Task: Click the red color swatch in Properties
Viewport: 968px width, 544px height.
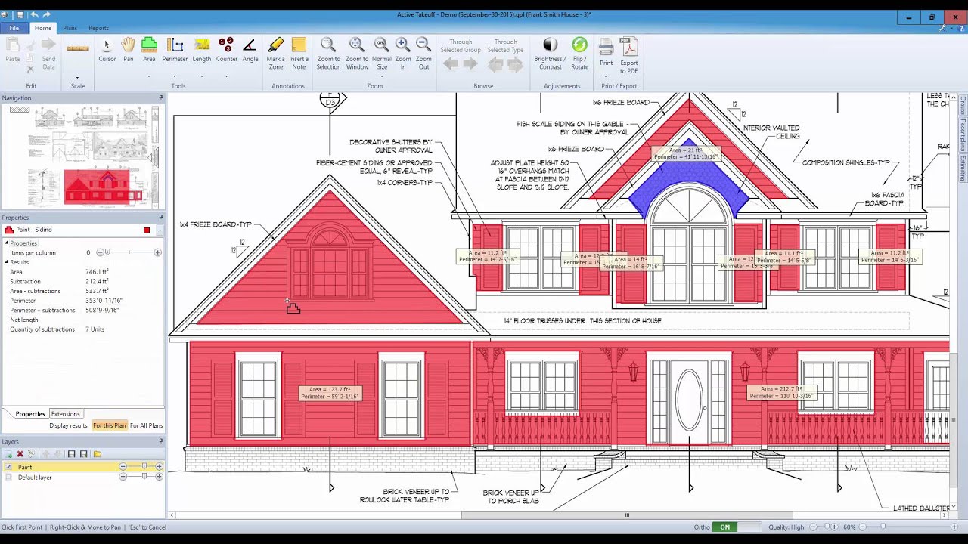Action: (x=147, y=230)
